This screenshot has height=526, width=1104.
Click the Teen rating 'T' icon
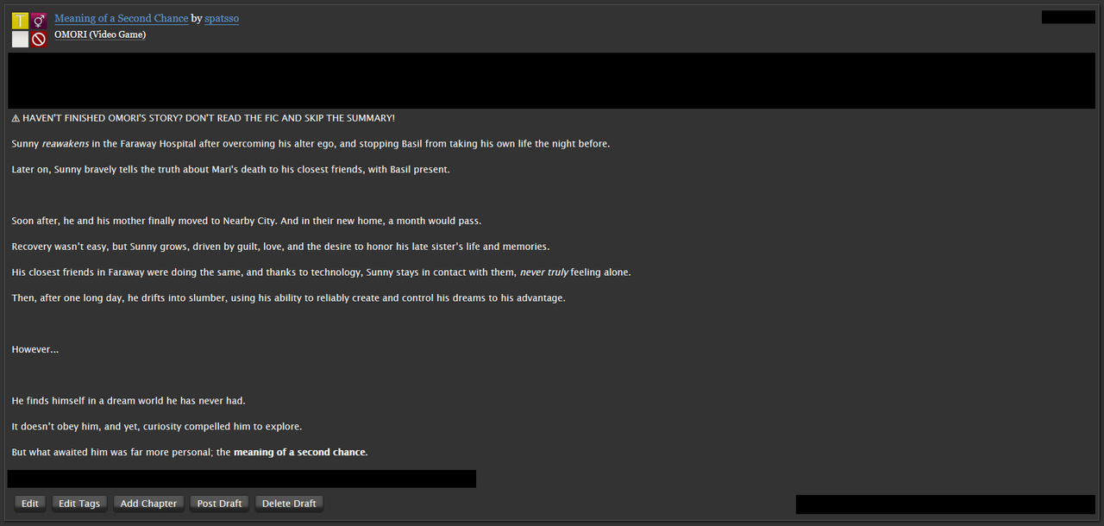coord(21,21)
